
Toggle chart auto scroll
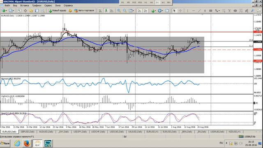pyautogui.click(x=139, y=11)
